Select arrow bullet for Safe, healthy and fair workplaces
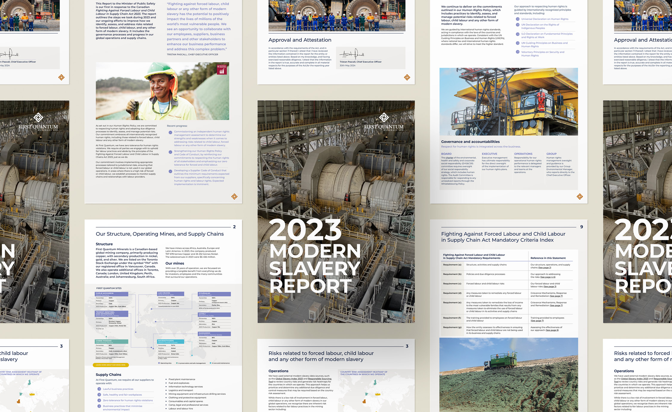 [99, 395]
